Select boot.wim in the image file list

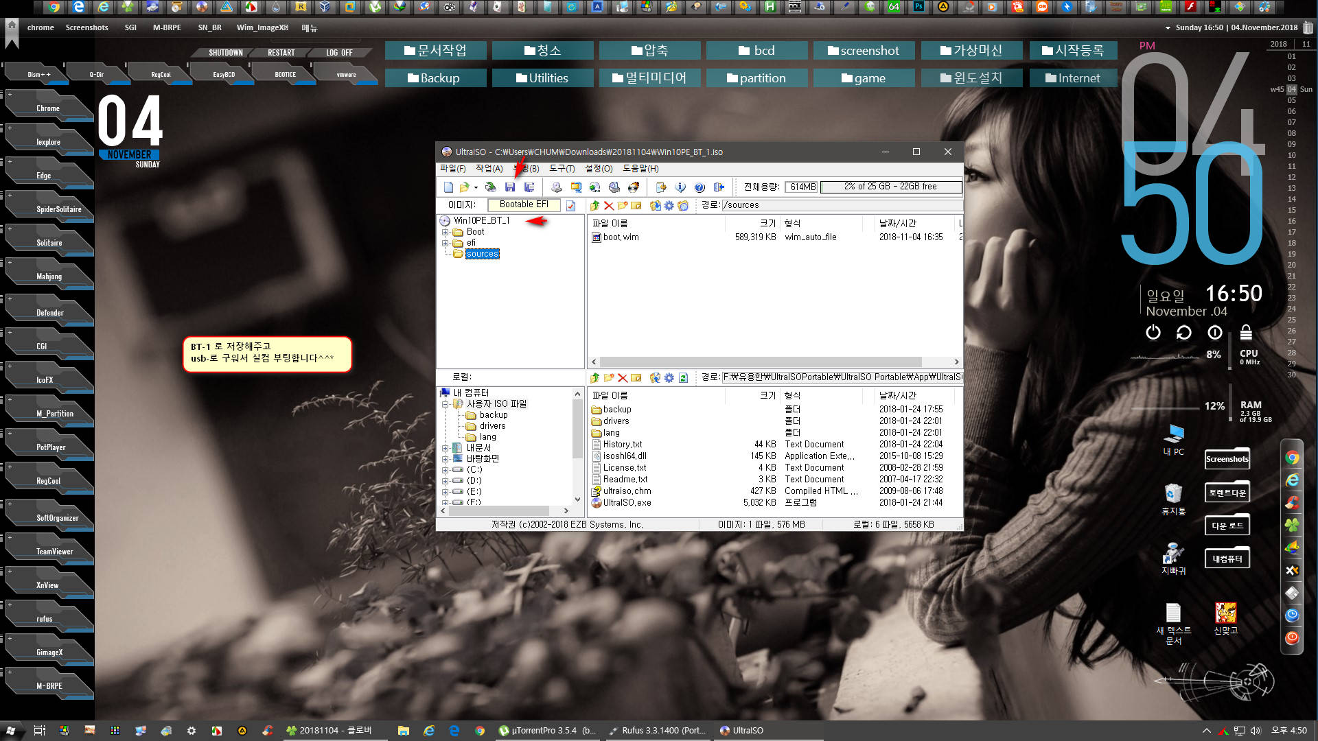pos(621,237)
